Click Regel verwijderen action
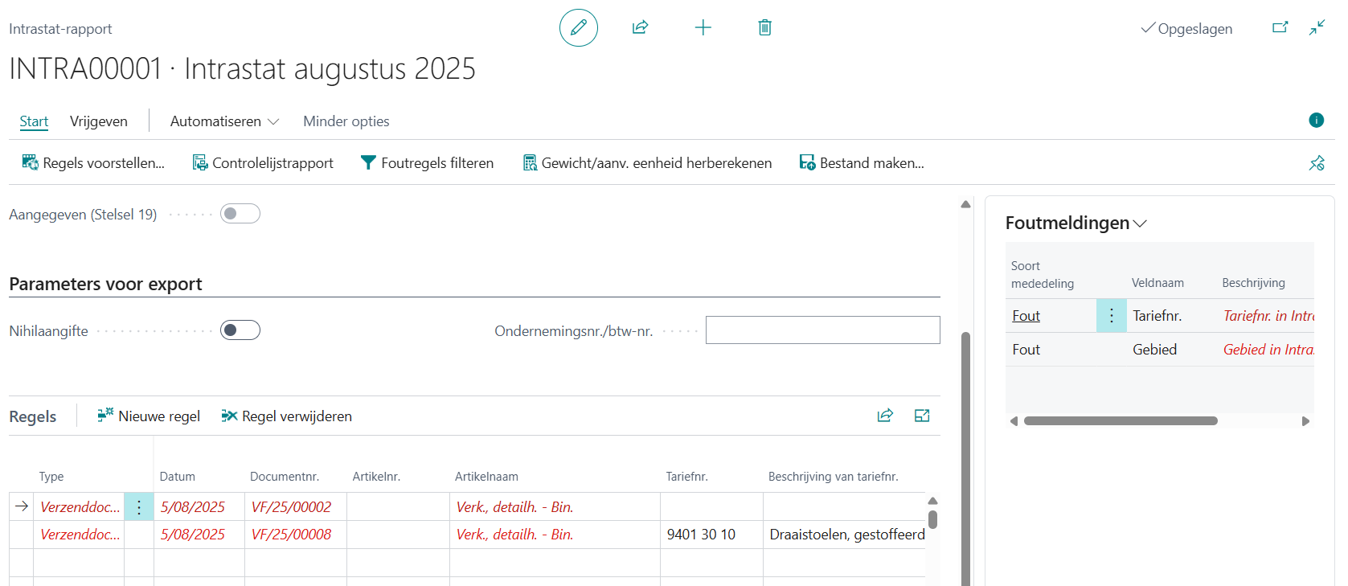 [287, 416]
